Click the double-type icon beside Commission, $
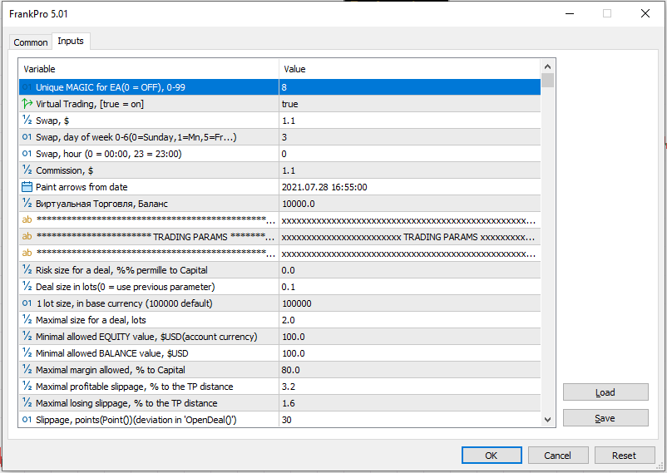This screenshot has height=473, width=667. pos(27,170)
